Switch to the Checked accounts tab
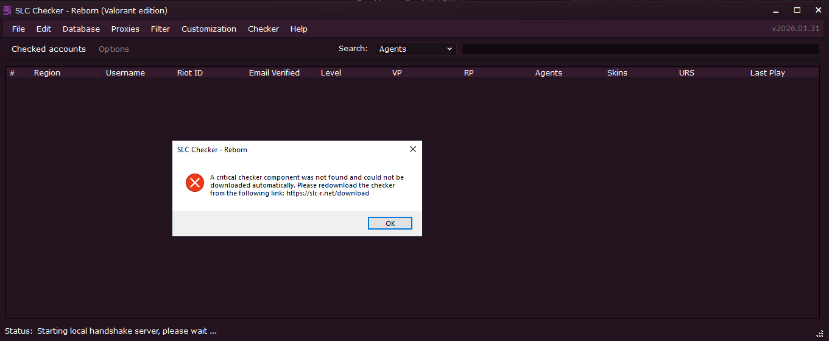This screenshot has height=341, width=829. coord(49,49)
